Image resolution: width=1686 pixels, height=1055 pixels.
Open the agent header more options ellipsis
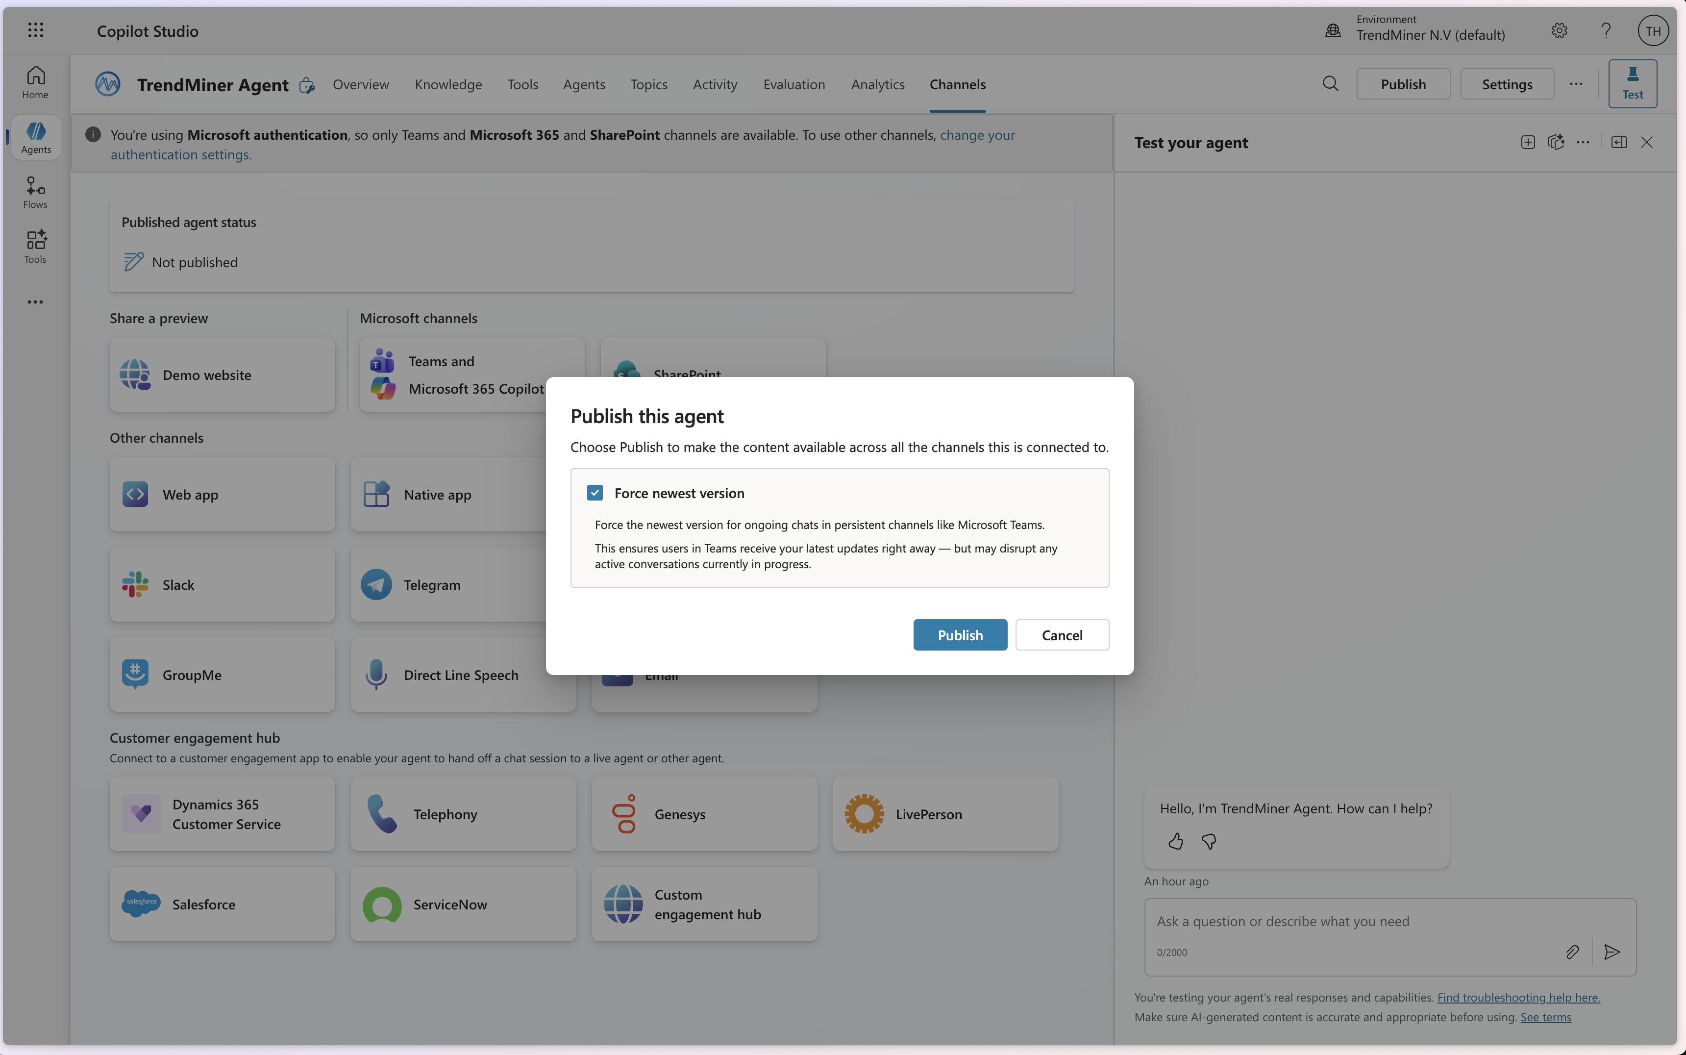(1576, 84)
